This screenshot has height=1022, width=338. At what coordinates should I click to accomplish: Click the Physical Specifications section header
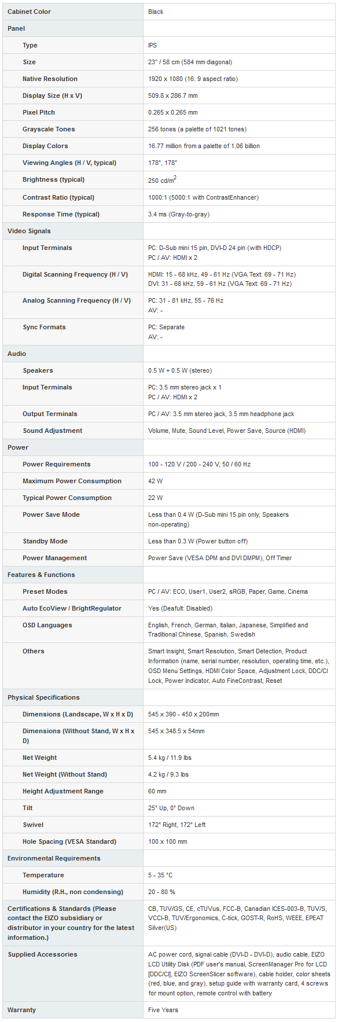click(x=43, y=697)
